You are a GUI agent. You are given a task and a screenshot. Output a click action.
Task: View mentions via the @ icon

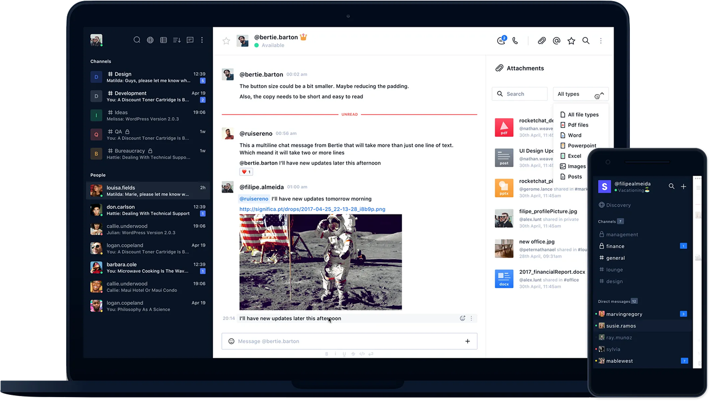point(556,40)
